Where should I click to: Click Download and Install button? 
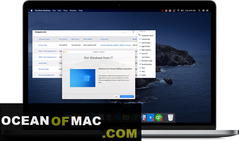127,96
